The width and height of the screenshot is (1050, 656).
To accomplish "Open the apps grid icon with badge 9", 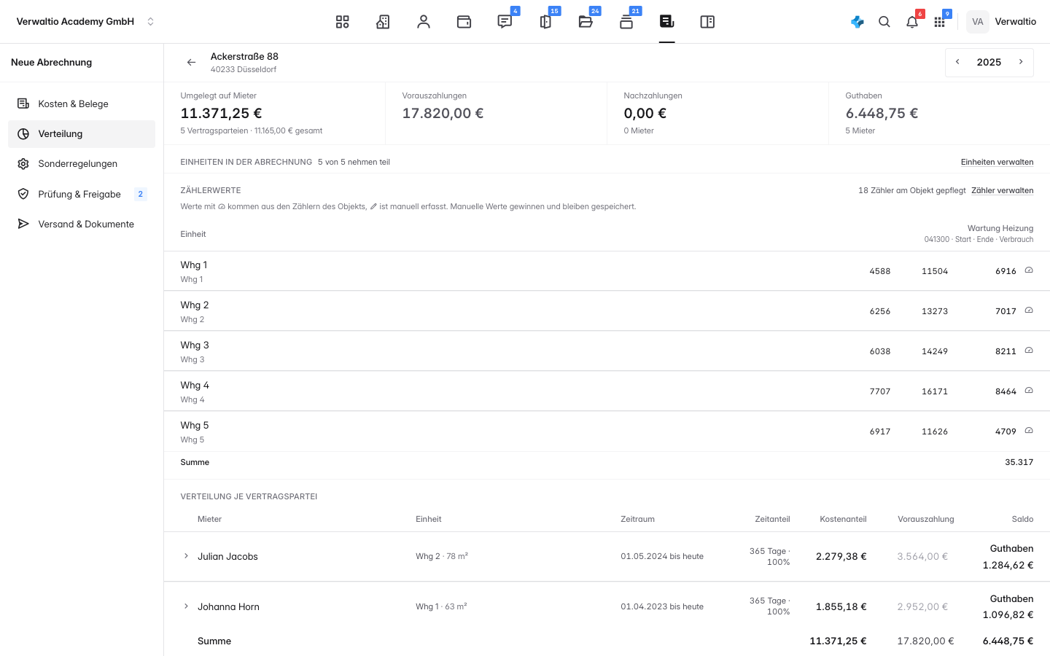I will click(940, 22).
